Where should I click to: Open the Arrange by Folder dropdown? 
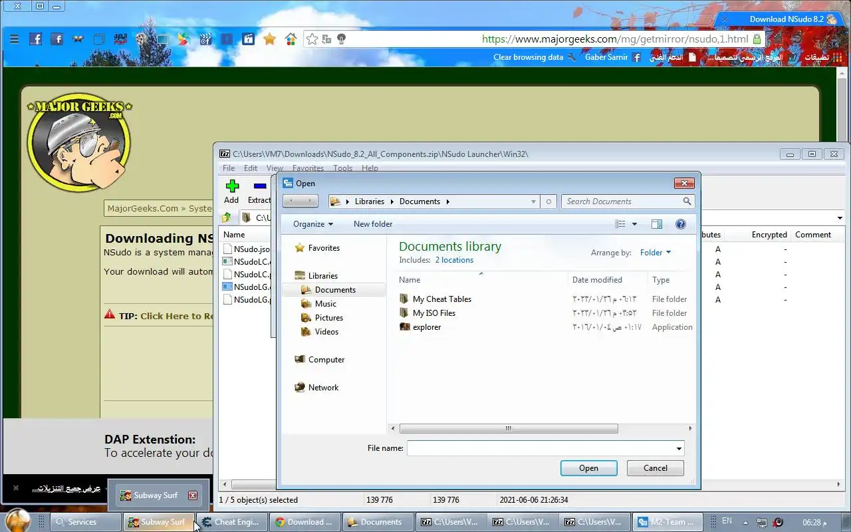point(656,253)
